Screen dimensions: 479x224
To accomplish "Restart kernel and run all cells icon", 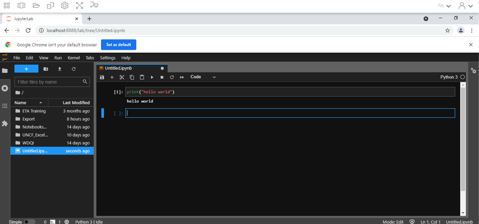I will point(182,77).
